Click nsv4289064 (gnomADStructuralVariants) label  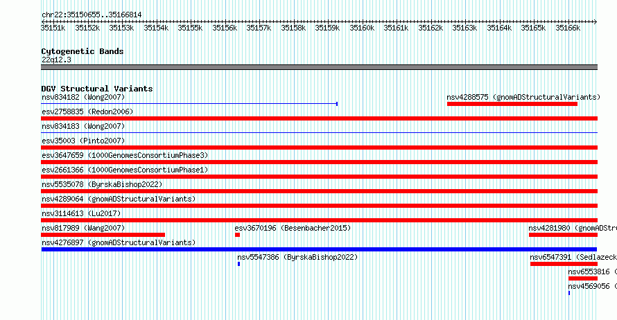coord(119,199)
